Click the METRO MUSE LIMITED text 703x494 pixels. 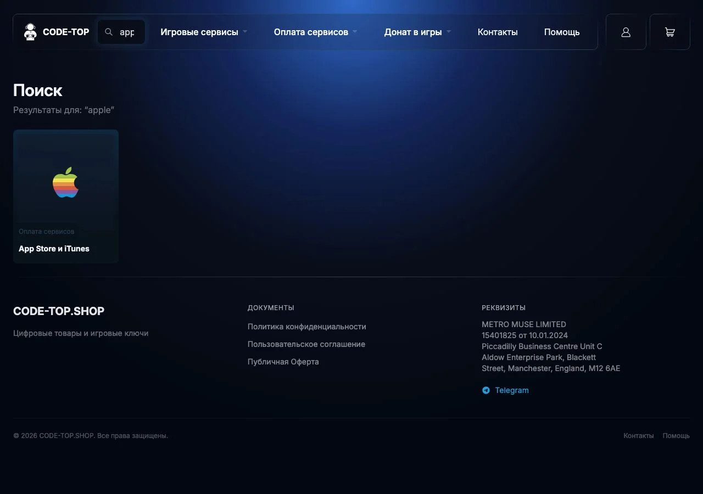point(524,324)
